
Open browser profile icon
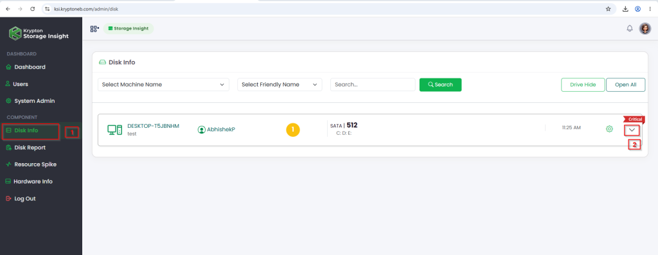click(638, 9)
